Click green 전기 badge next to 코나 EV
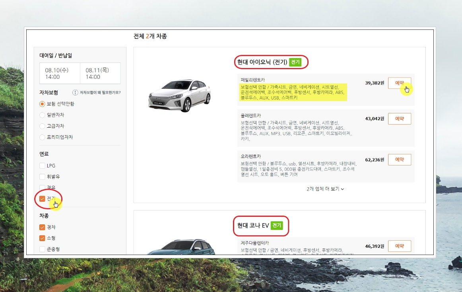The image size is (462, 292). (x=277, y=225)
